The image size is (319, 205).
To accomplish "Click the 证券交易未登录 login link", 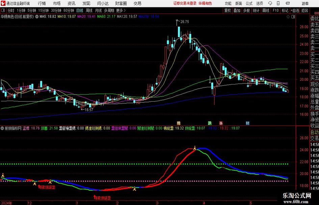I will 185,3.
